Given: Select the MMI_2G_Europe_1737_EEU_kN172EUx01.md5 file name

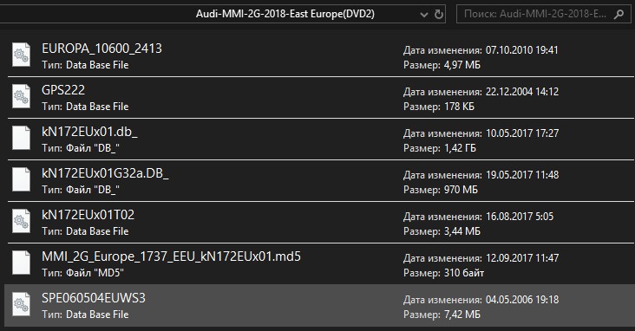Looking at the screenshot, I should 171,256.
